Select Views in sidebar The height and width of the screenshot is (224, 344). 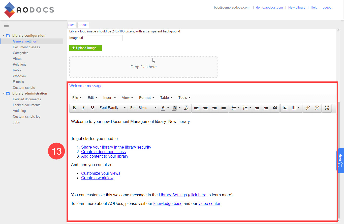[x=17, y=59]
